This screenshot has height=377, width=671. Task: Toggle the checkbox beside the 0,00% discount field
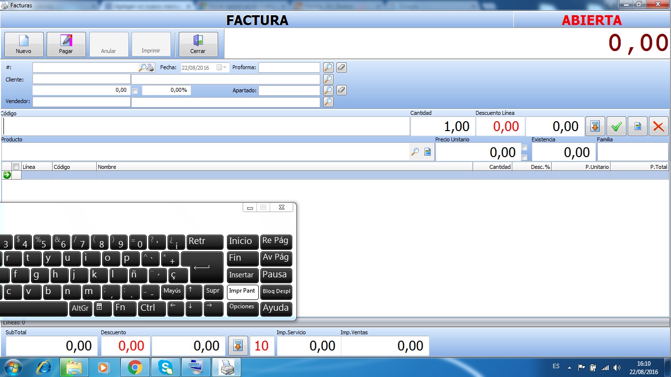(x=135, y=91)
